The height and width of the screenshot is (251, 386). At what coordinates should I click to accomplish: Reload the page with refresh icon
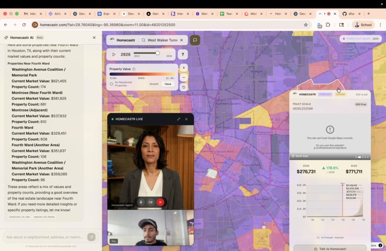(x=24, y=24)
